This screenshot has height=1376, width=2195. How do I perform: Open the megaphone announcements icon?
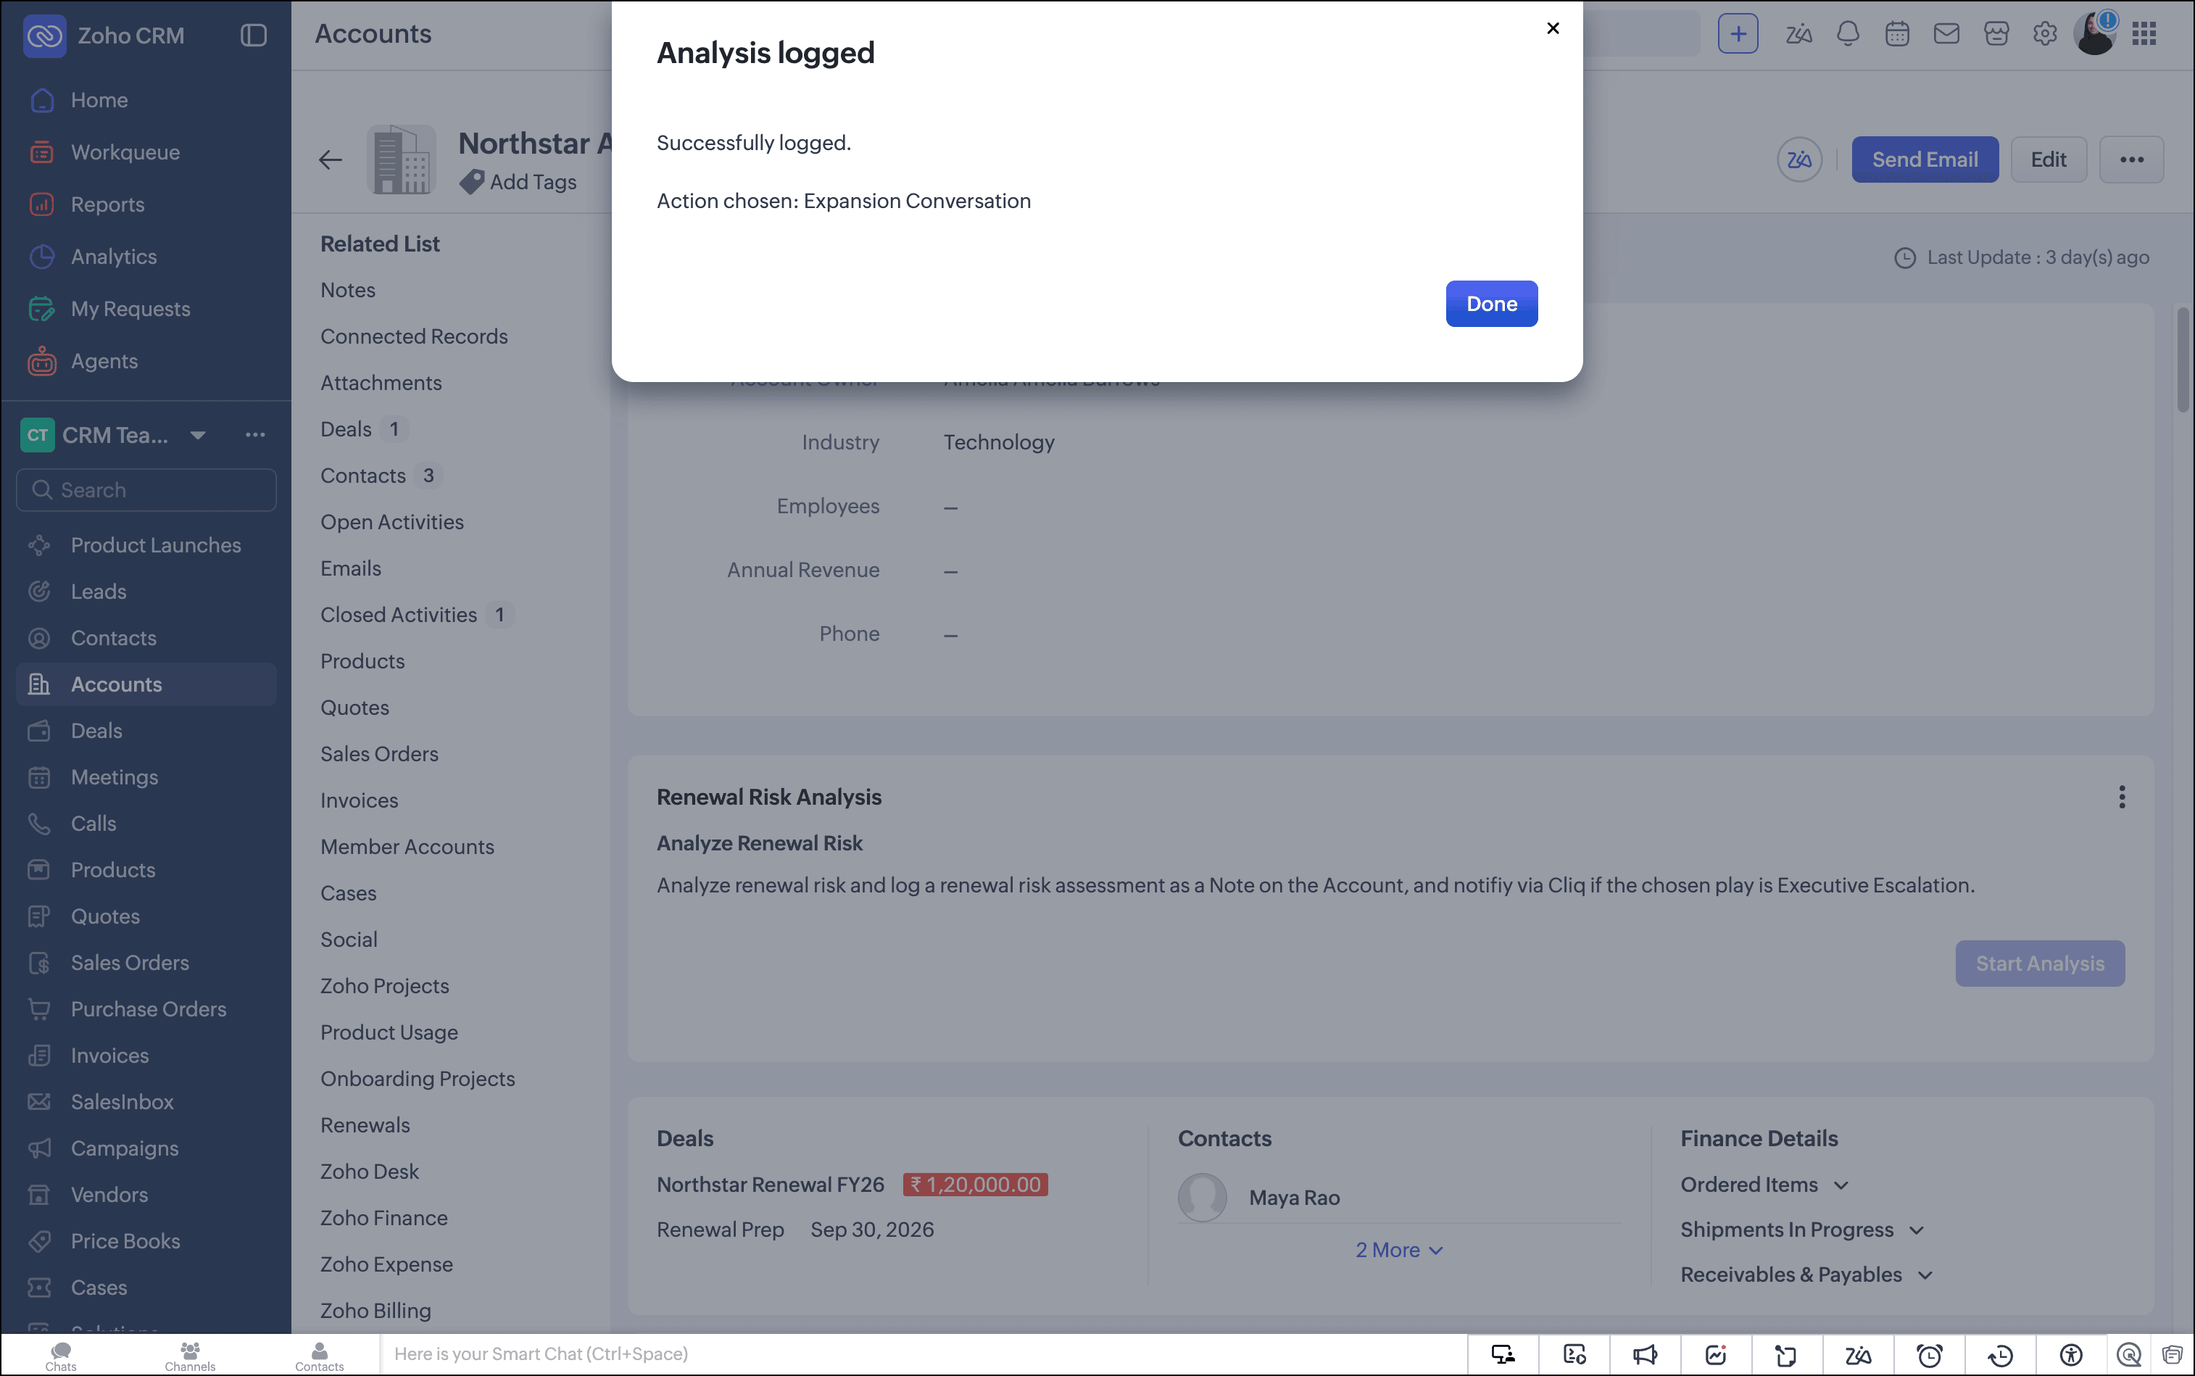click(1644, 1355)
